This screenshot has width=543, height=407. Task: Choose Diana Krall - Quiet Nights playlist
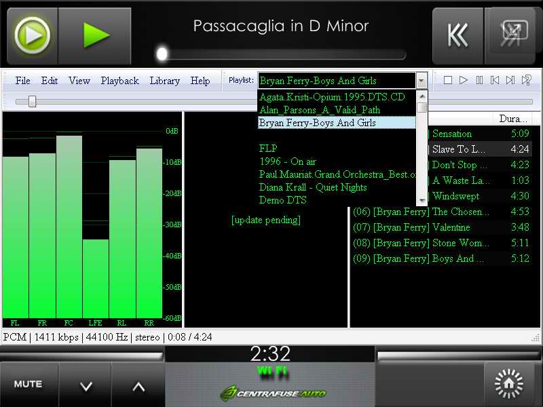pos(313,187)
